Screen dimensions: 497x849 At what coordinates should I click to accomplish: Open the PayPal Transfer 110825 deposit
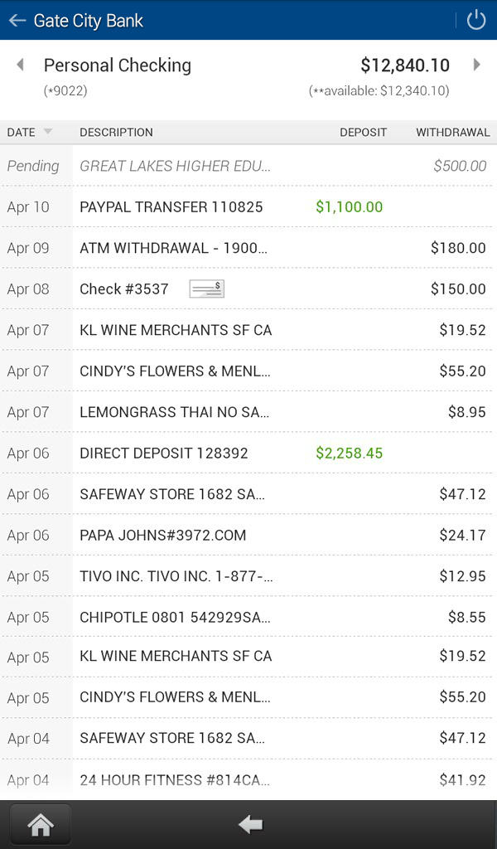248,206
